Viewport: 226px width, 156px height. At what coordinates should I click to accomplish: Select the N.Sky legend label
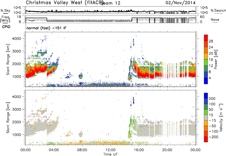[5, 10]
